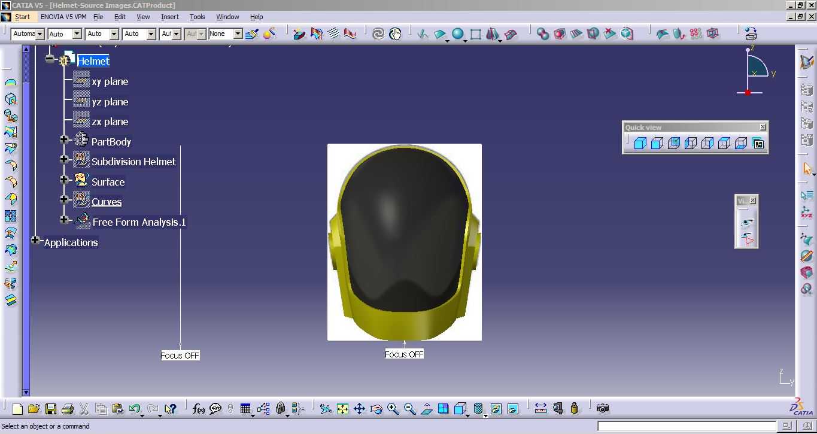The width and height of the screenshot is (817, 434).
Task: Click the Print icon
Action: pos(67,409)
